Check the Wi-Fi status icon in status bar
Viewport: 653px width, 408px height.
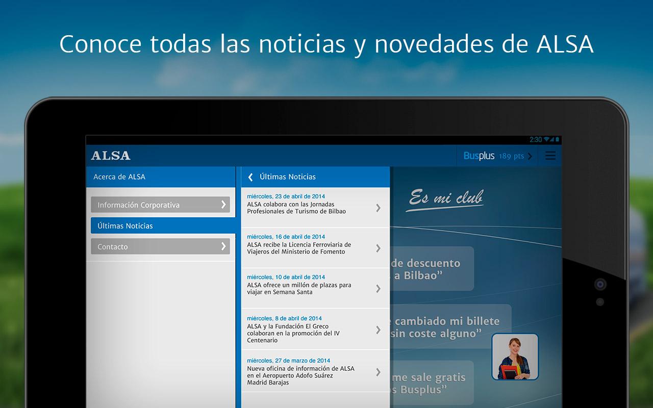click(x=546, y=138)
